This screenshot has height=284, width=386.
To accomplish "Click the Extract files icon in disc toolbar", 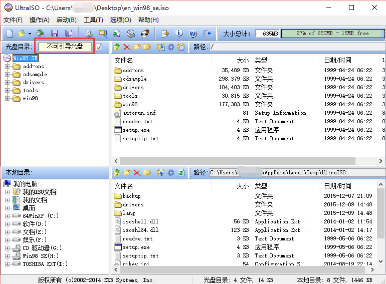I will 161,47.
